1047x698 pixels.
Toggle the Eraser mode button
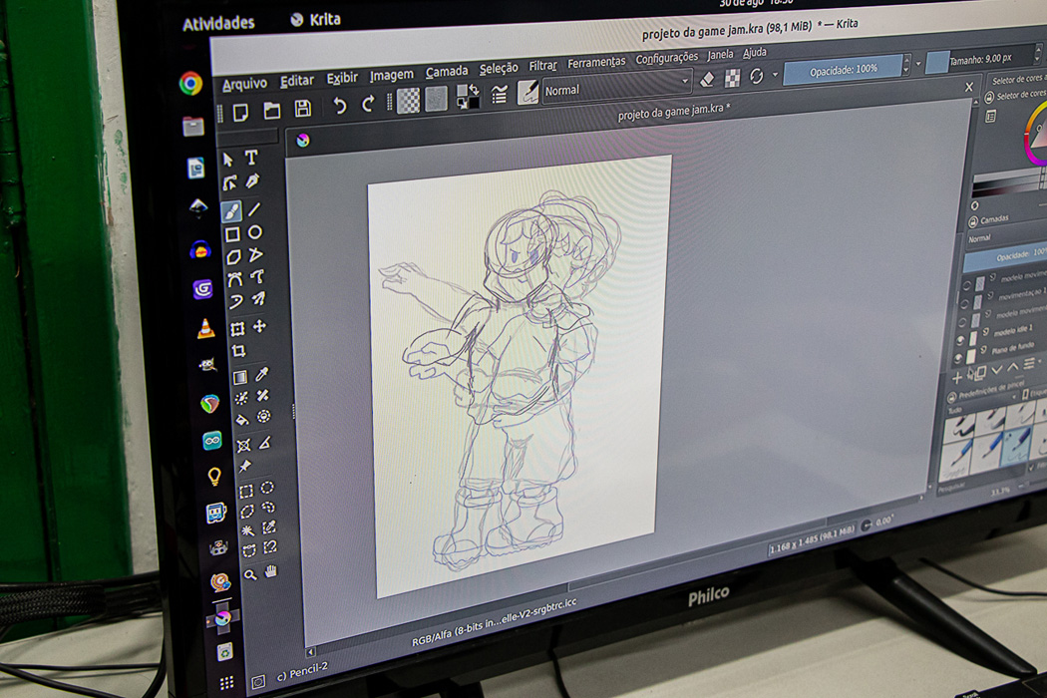coord(707,79)
